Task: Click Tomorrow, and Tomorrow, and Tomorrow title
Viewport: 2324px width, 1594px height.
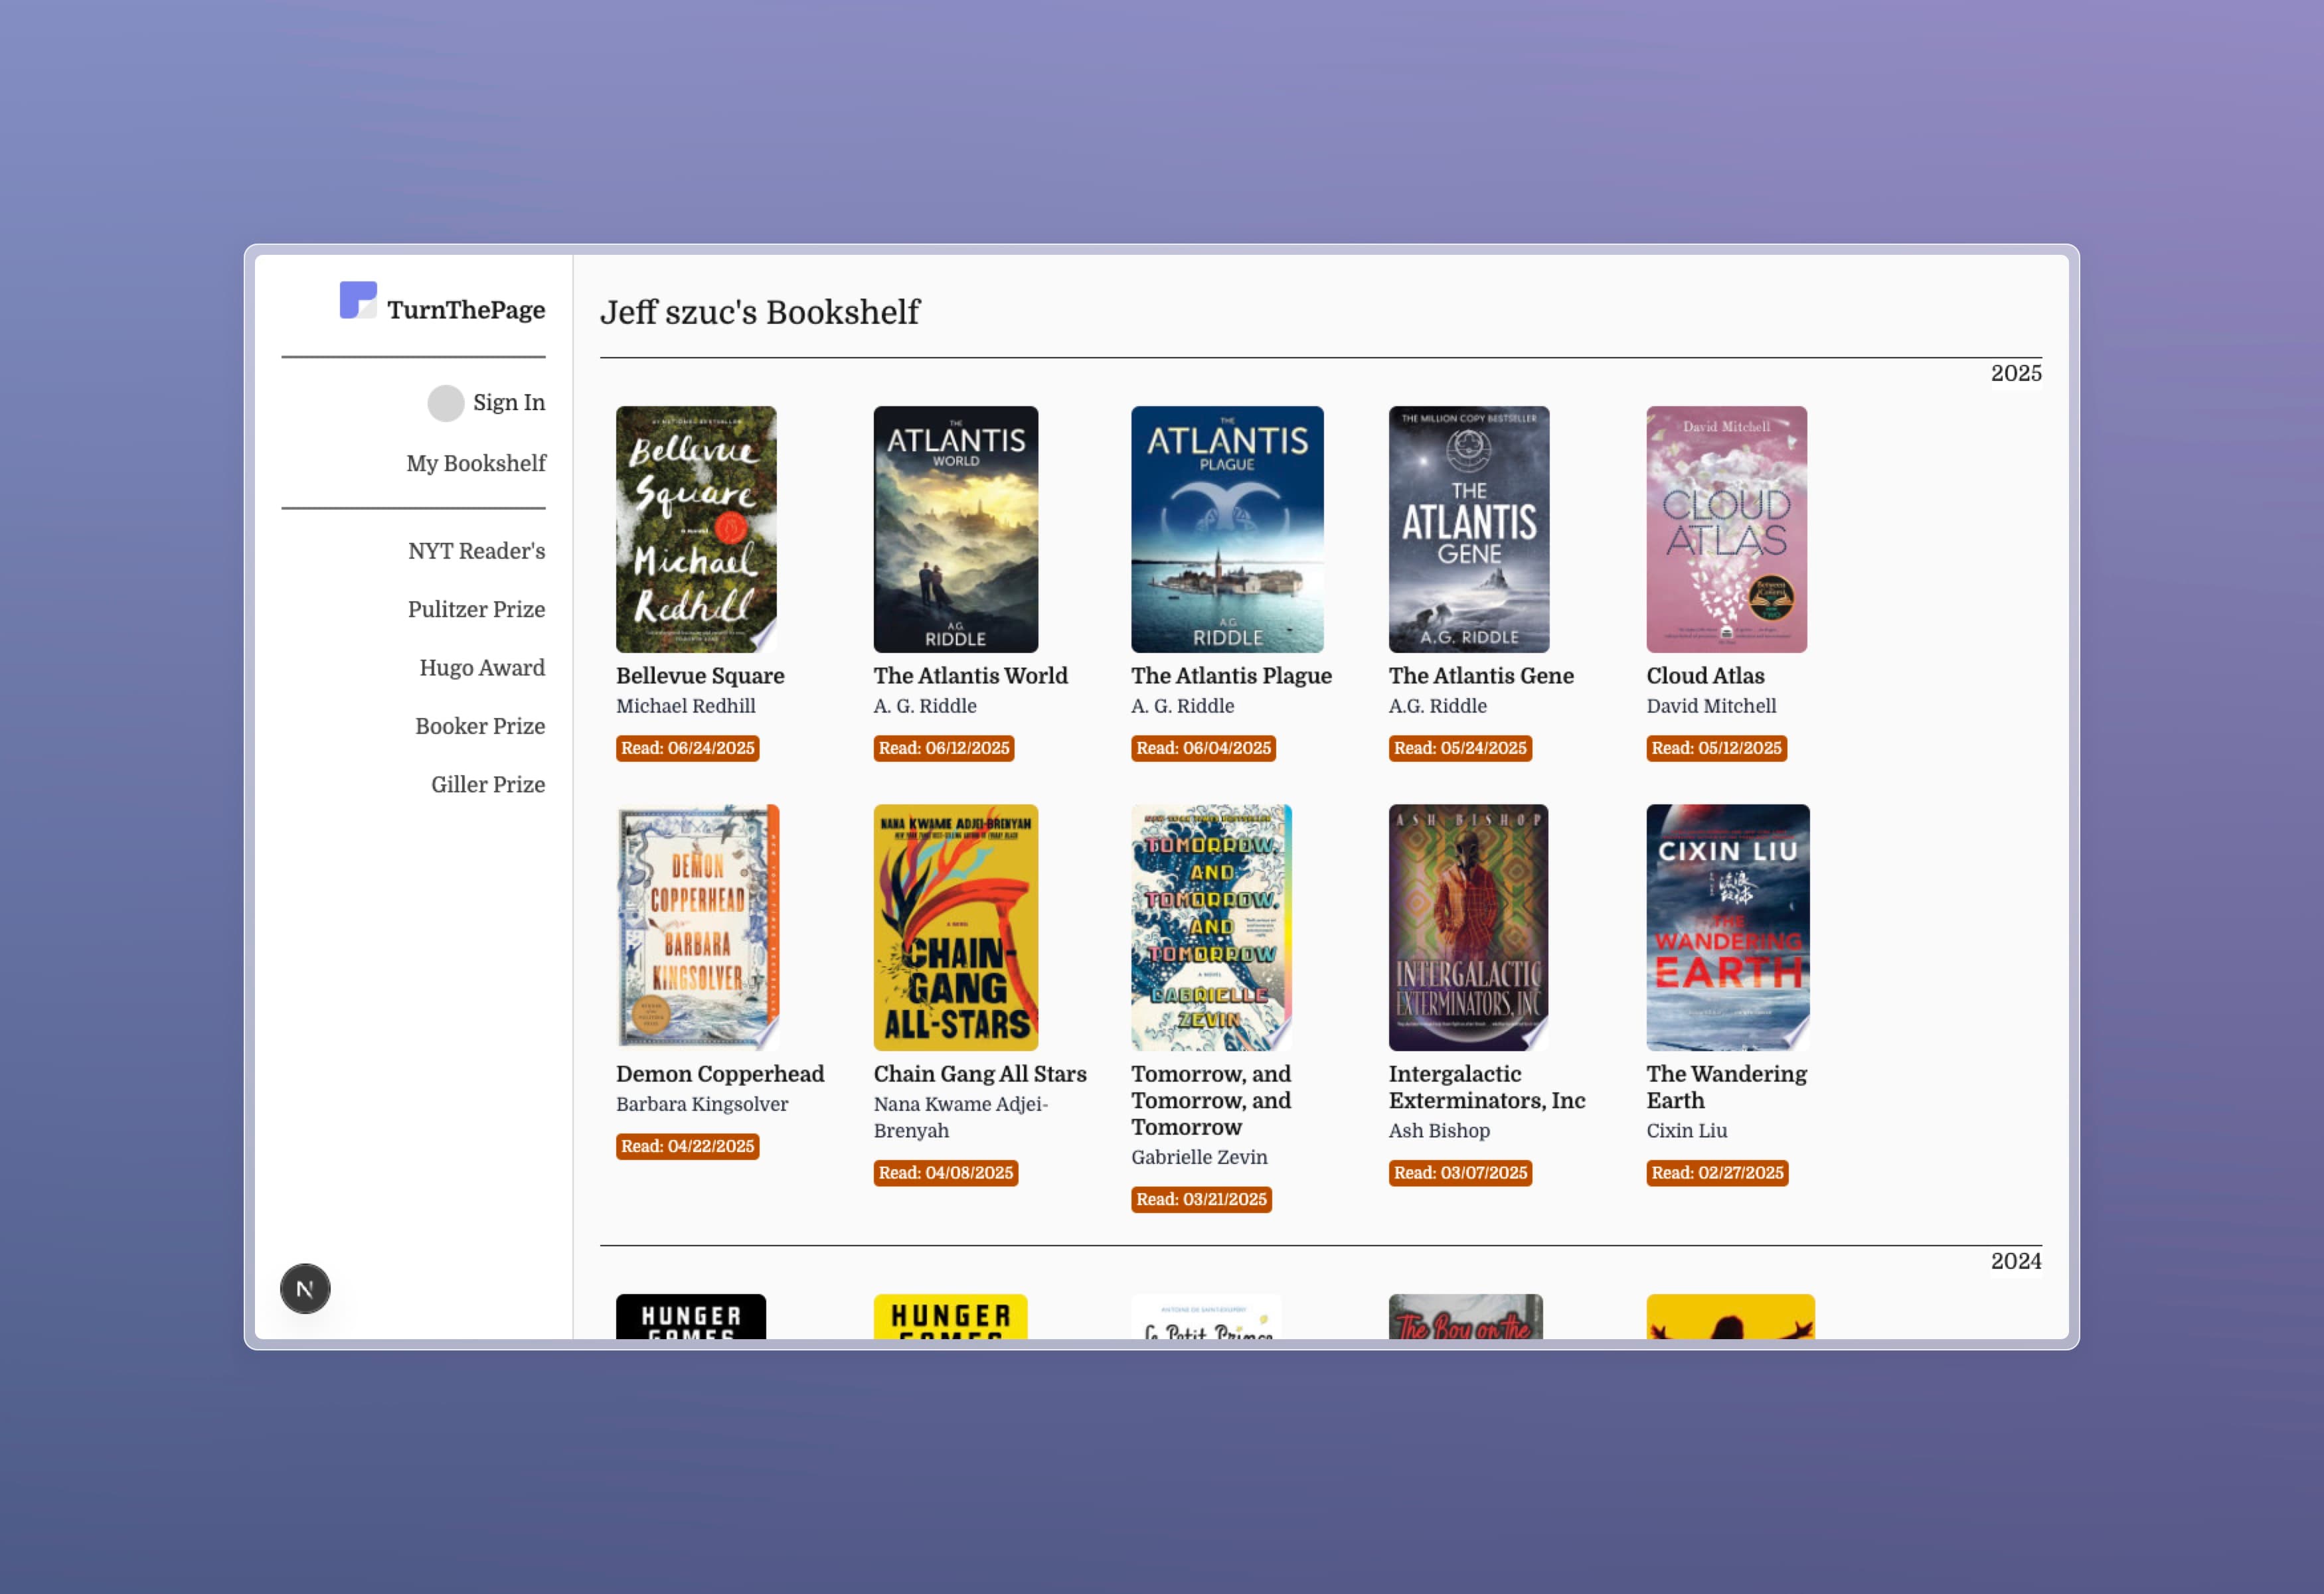Action: (x=1211, y=1100)
